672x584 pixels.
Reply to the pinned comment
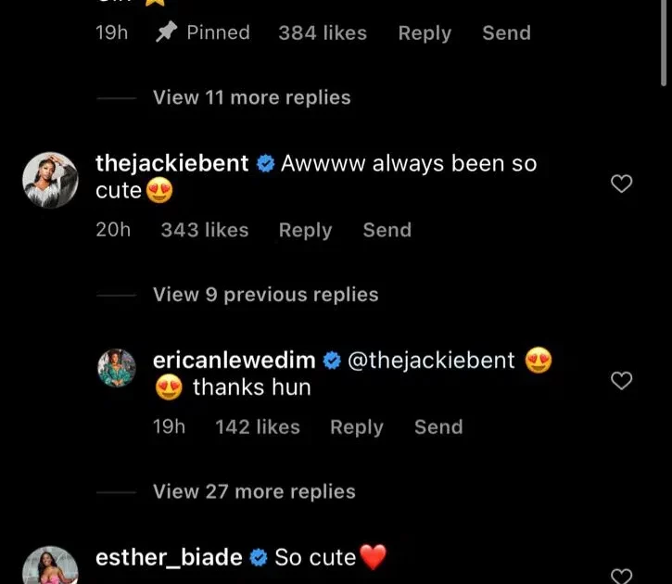coord(425,33)
